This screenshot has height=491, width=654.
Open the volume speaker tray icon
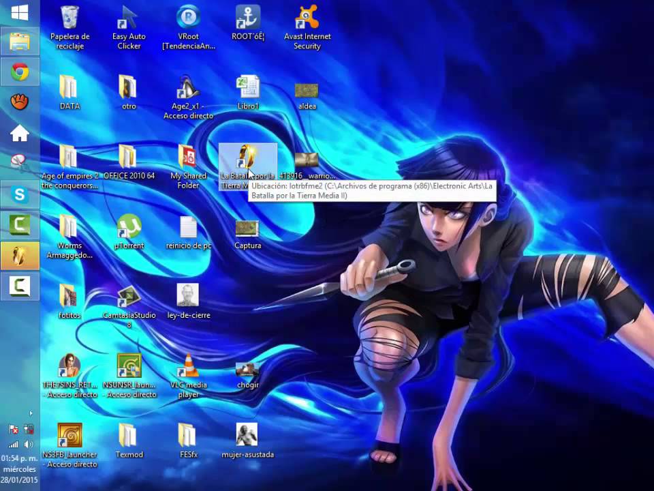coord(29,444)
